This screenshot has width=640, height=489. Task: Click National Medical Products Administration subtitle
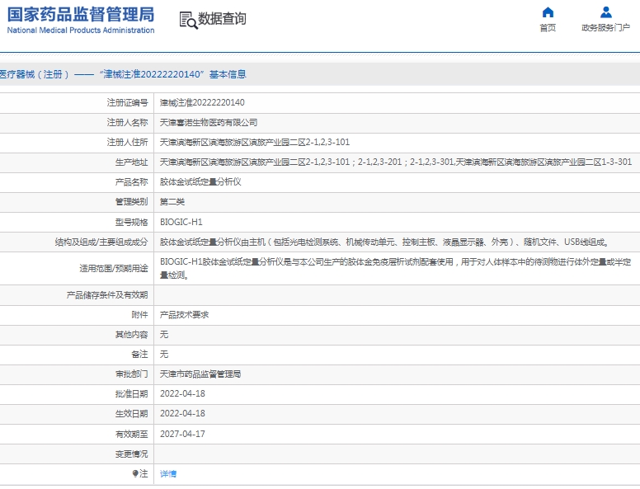click(81, 31)
